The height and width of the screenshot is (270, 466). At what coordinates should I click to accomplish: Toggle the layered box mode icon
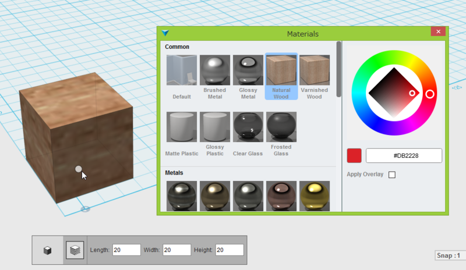[x=75, y=250]
